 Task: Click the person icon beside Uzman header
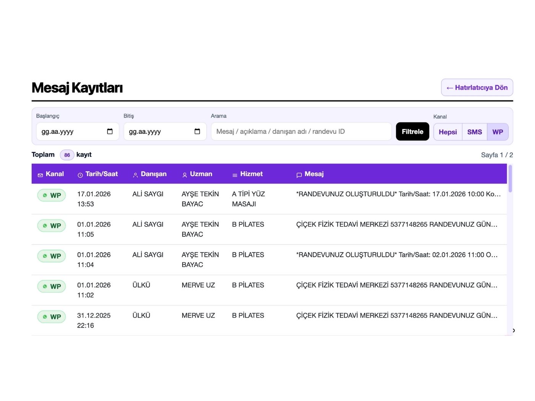click(185, 175)
